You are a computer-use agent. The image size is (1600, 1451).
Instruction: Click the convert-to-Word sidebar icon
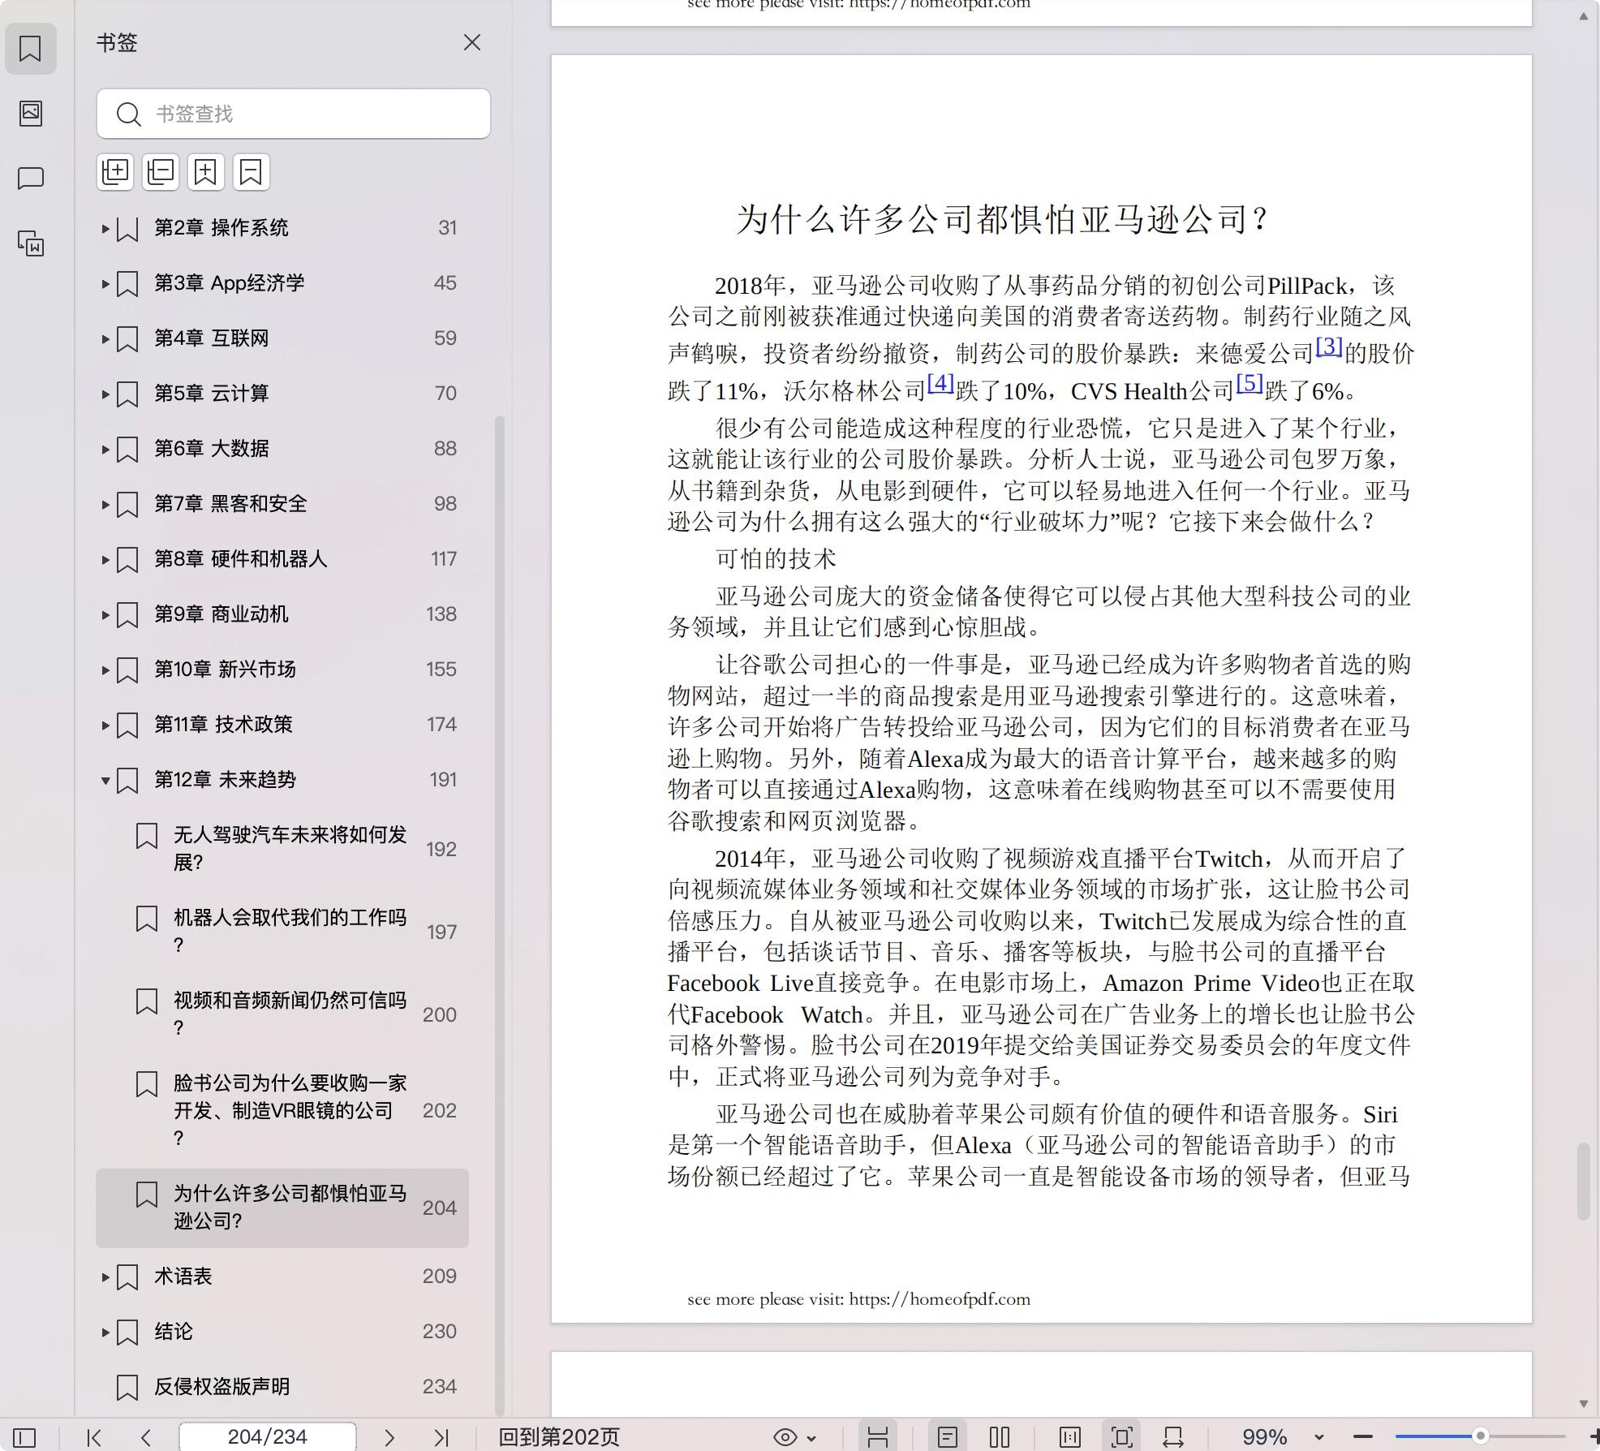pyautogui.click(x=31, y=243)
